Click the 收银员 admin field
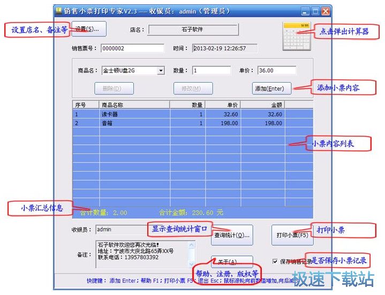Image resolution: width=385 pixels, height=295 pixels. pyautogui.click(x=122, y=230)
